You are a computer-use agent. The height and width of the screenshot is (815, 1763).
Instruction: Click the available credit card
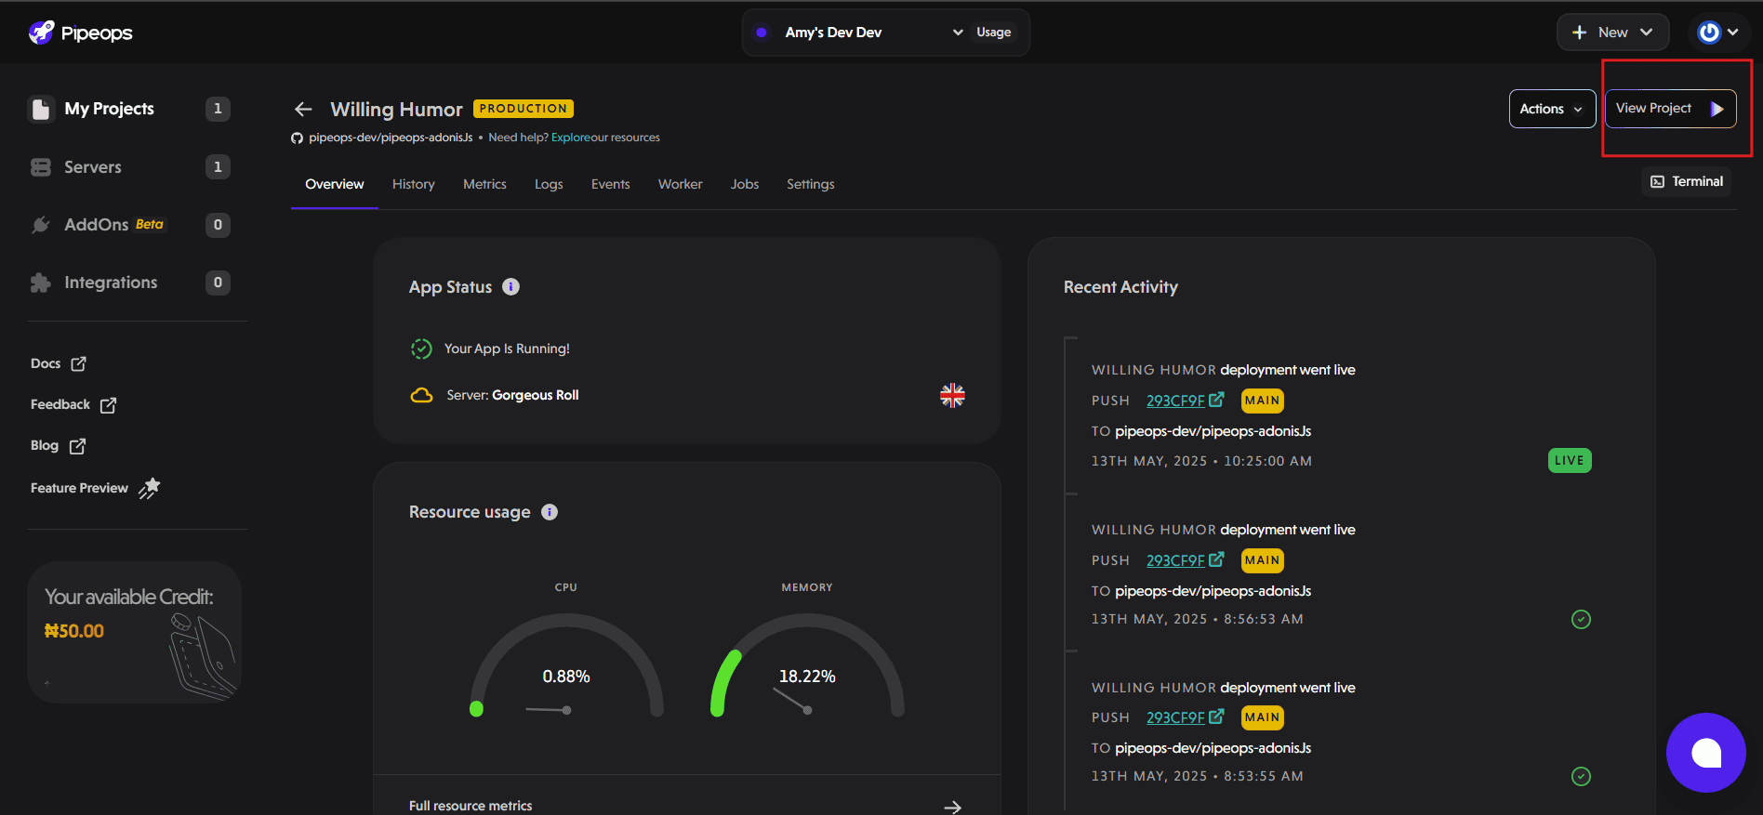click(x=135, y=632)
